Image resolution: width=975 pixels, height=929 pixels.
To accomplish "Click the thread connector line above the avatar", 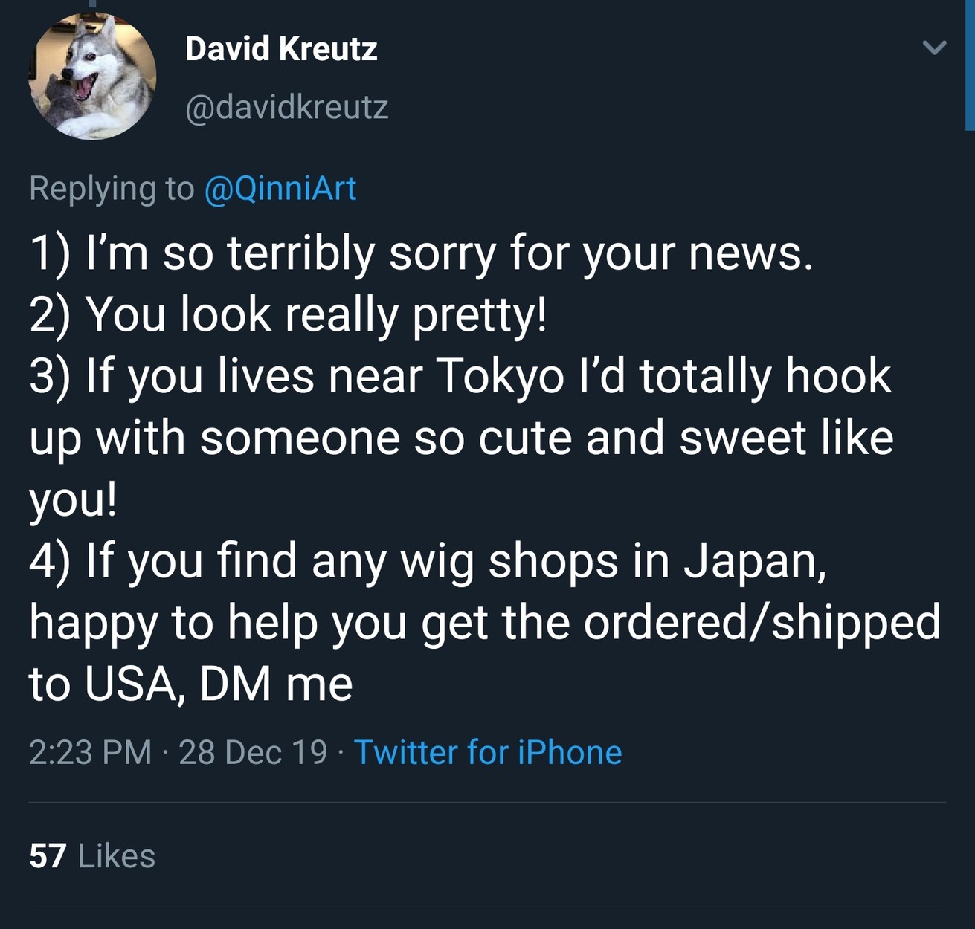I will pyautogui.click(x=92, y=4).
